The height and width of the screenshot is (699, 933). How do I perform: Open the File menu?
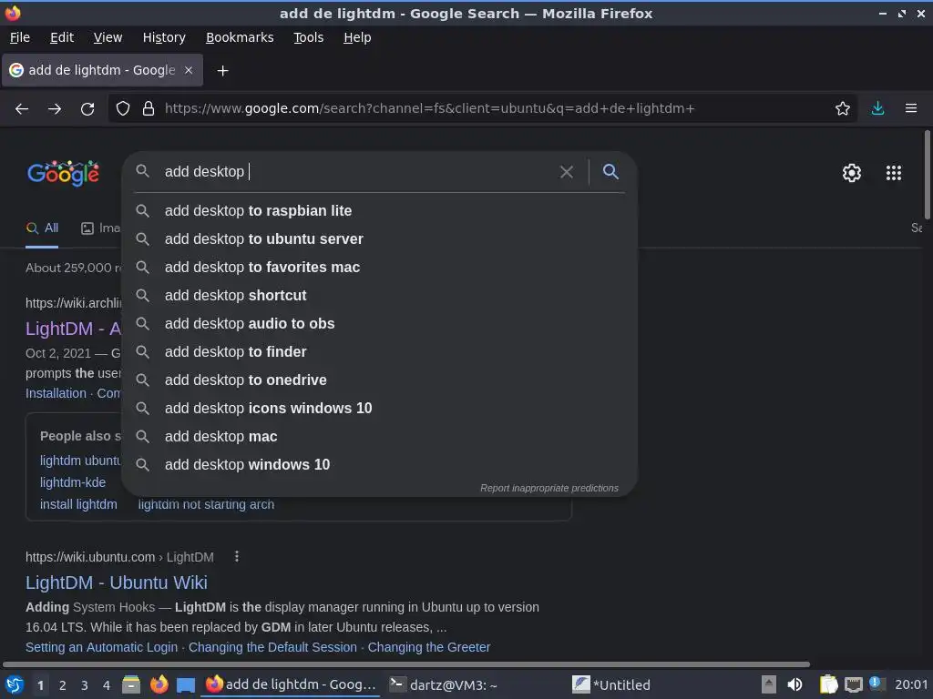(x=20, y=37)
